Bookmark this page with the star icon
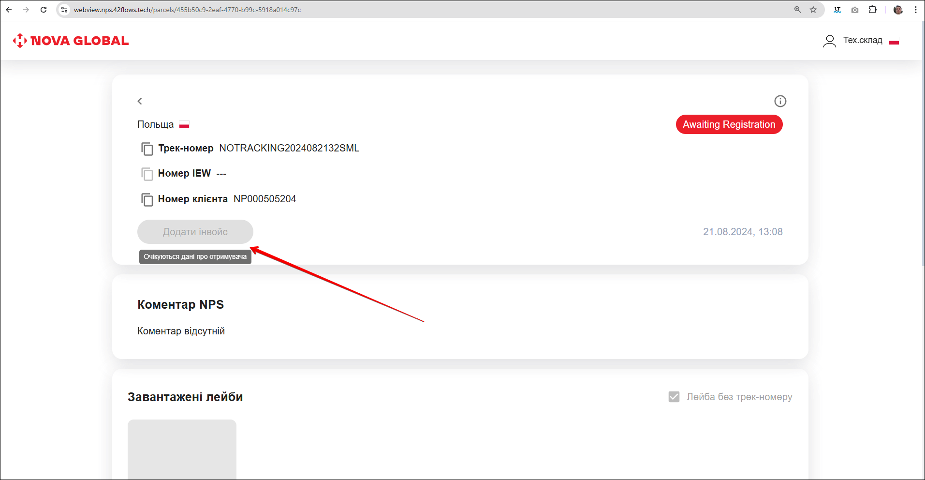 point(813,10)
